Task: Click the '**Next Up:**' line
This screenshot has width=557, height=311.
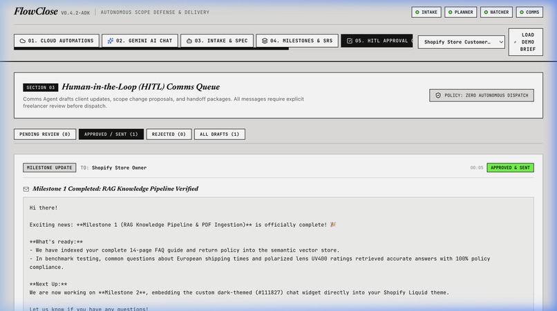Action: pyautogui.click(x=48, y=284)
